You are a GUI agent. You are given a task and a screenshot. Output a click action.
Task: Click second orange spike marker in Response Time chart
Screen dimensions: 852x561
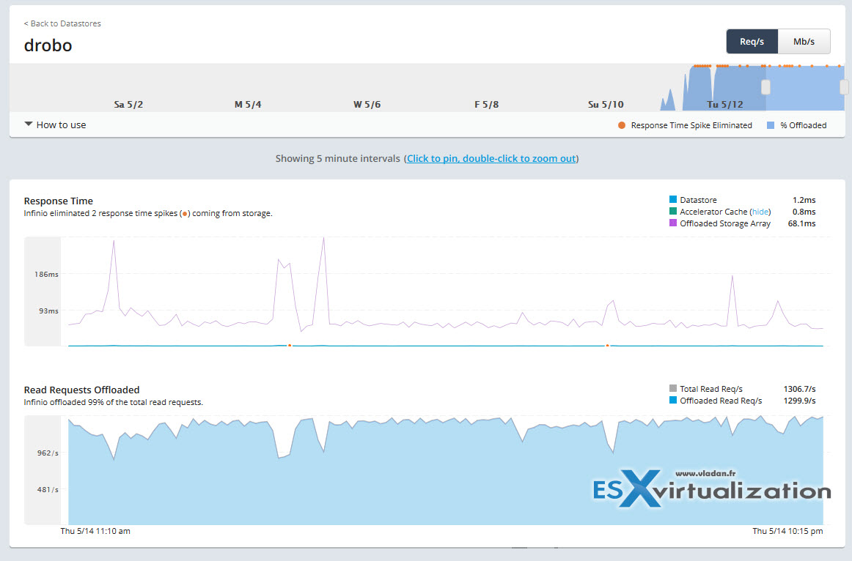pos(608,345)
